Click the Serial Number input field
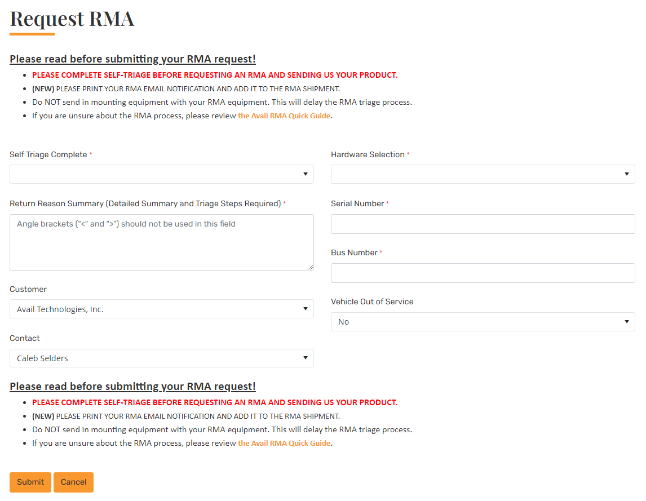Viewport: 646px width, 501px height. pos(483,224)
